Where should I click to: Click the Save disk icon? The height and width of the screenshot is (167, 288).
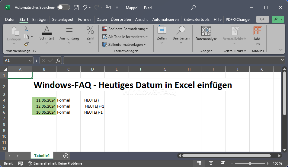pyautogui.click(x=76, y=8)
